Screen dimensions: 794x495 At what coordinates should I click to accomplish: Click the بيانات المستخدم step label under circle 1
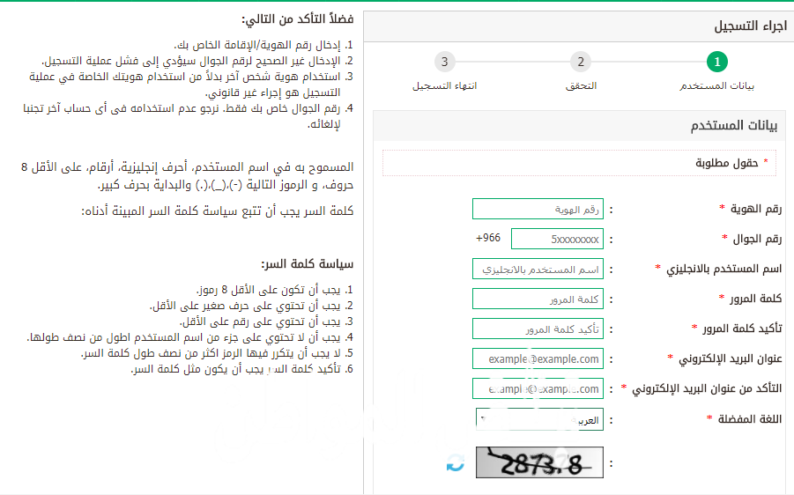click(716, 86)
